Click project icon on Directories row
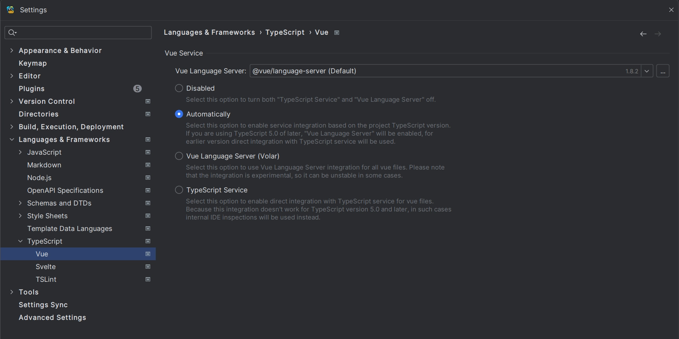 pos(148,114)
